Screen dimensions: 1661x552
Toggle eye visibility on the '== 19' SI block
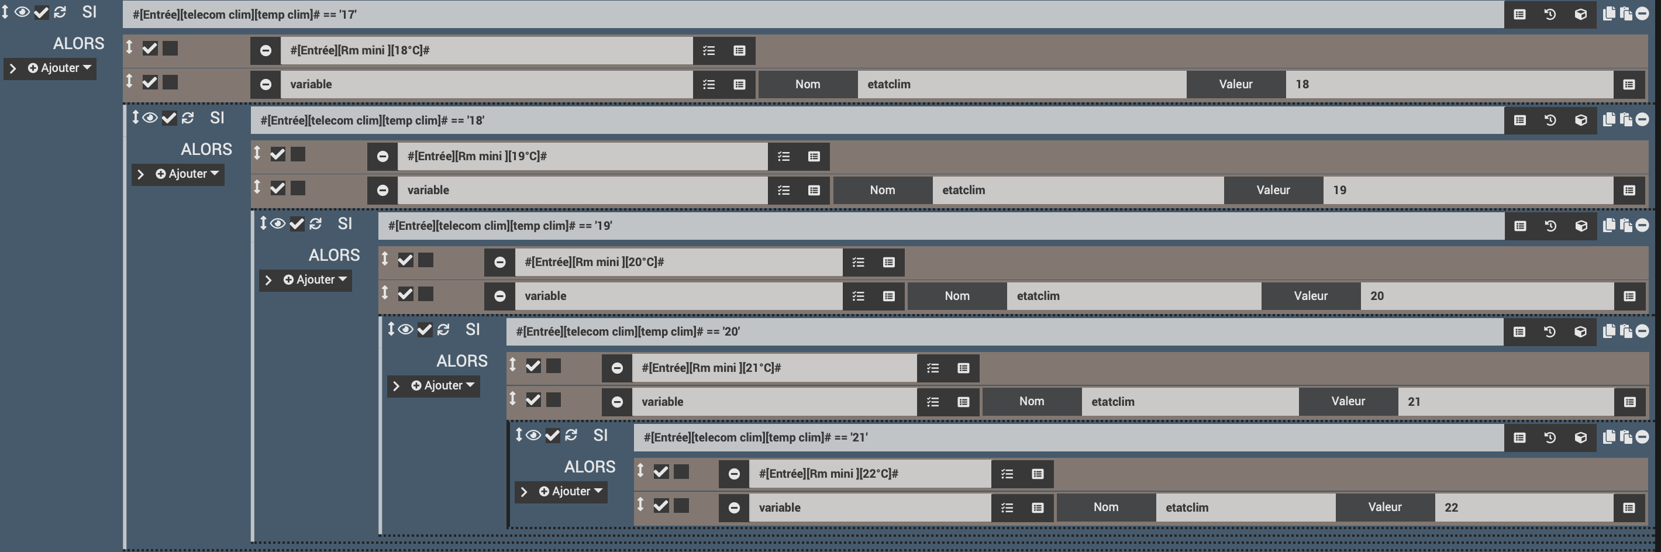coord(277,224)
